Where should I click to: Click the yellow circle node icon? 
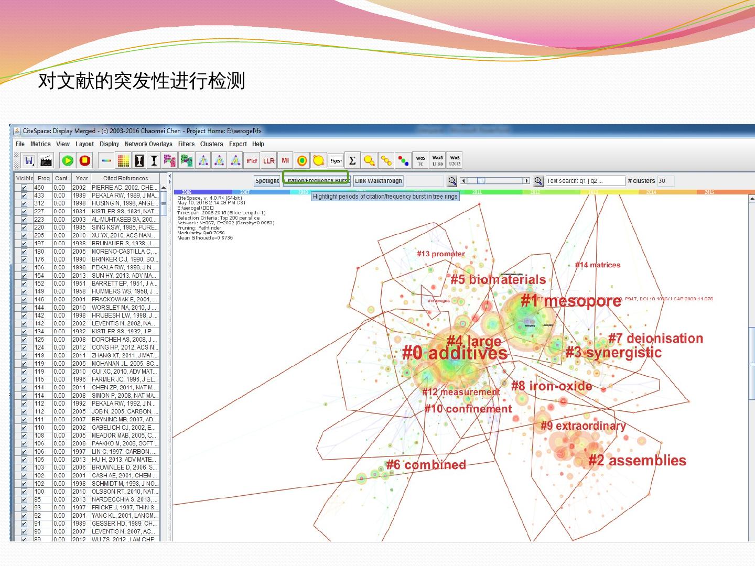pyautogui.click(x=318, y=160)
